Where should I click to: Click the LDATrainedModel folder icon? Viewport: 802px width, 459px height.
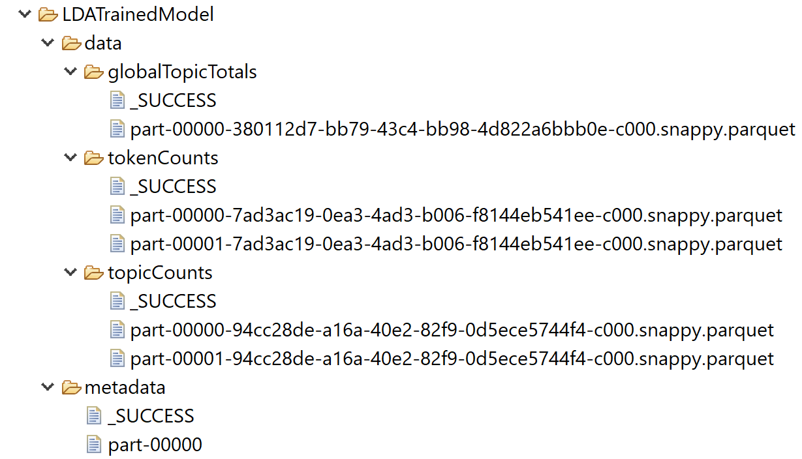49,14
